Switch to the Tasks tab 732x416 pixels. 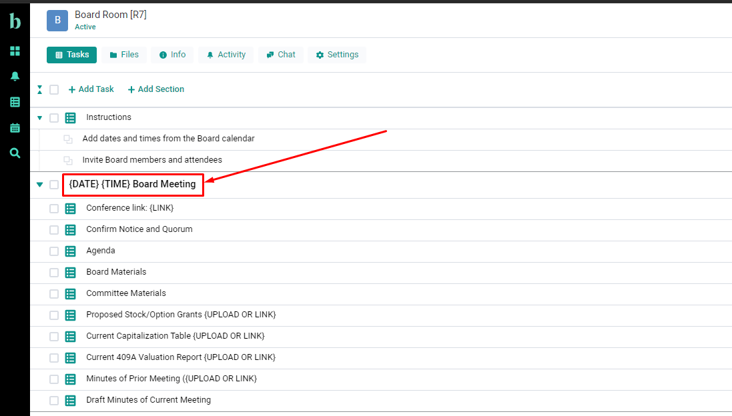point(72,55)
